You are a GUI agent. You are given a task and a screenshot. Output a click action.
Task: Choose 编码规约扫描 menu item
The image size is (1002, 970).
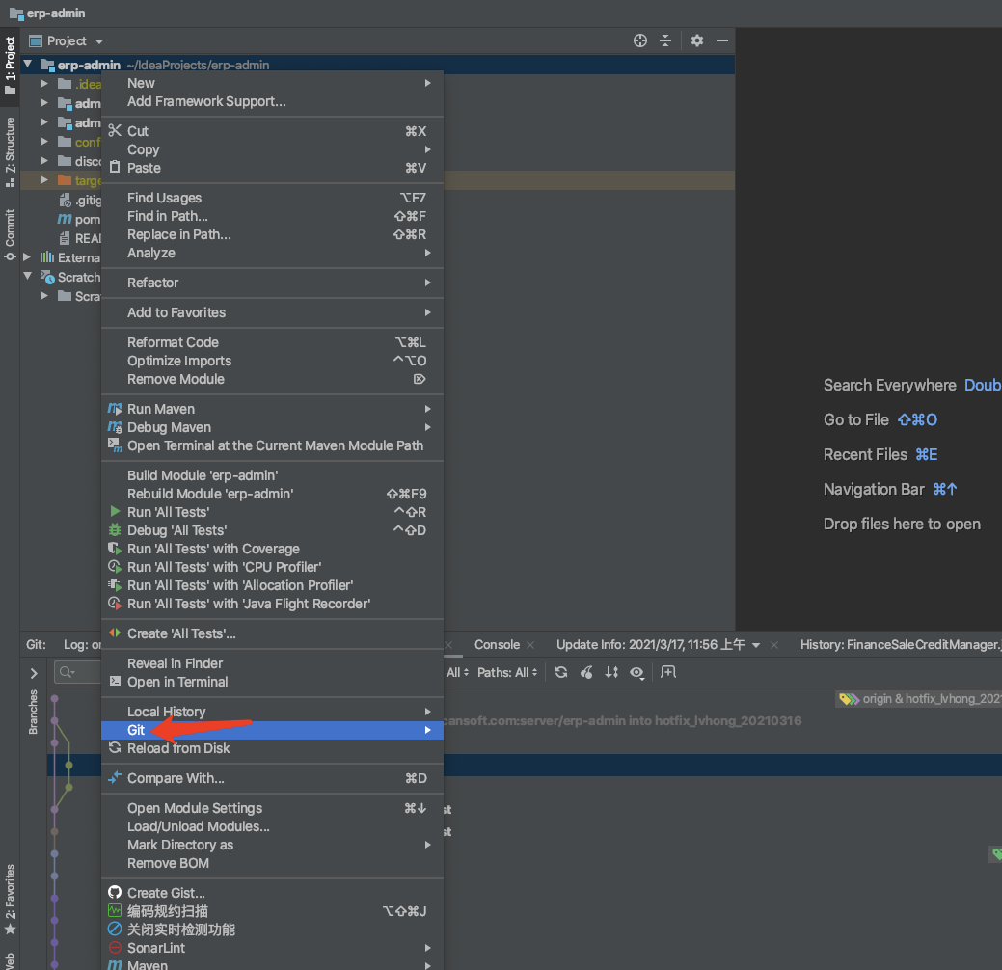[x=272, y=911]
